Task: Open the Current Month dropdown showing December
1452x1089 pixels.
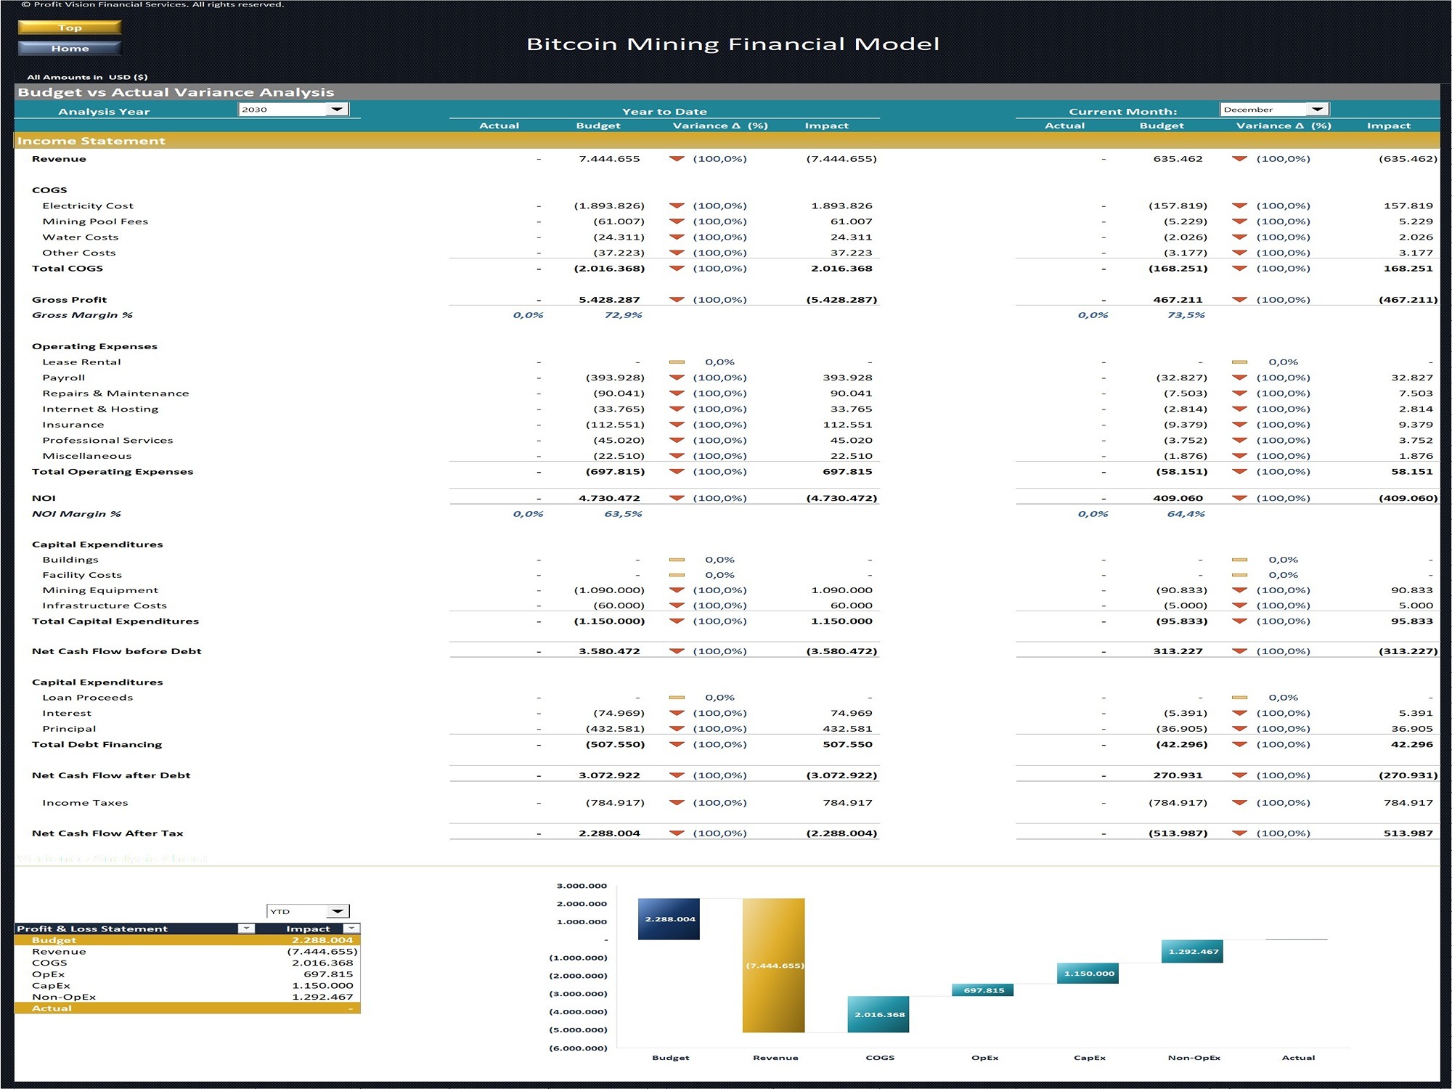Action: coord(1318,108)
